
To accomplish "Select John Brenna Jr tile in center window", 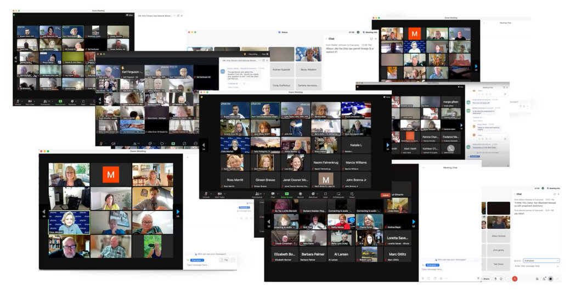I will 356,180.
